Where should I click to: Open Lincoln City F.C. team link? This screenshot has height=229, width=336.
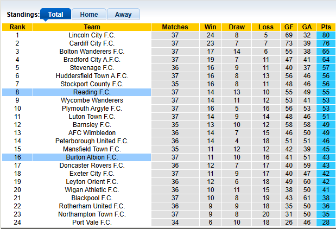[92, 35]
